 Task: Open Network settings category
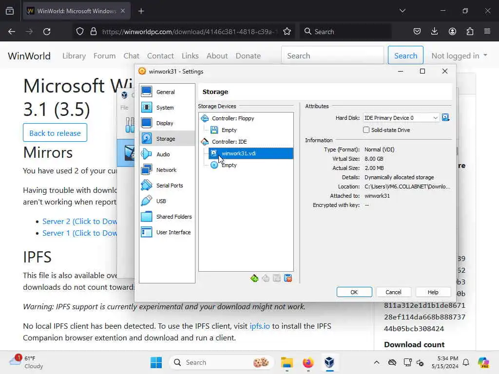point(167,170)
